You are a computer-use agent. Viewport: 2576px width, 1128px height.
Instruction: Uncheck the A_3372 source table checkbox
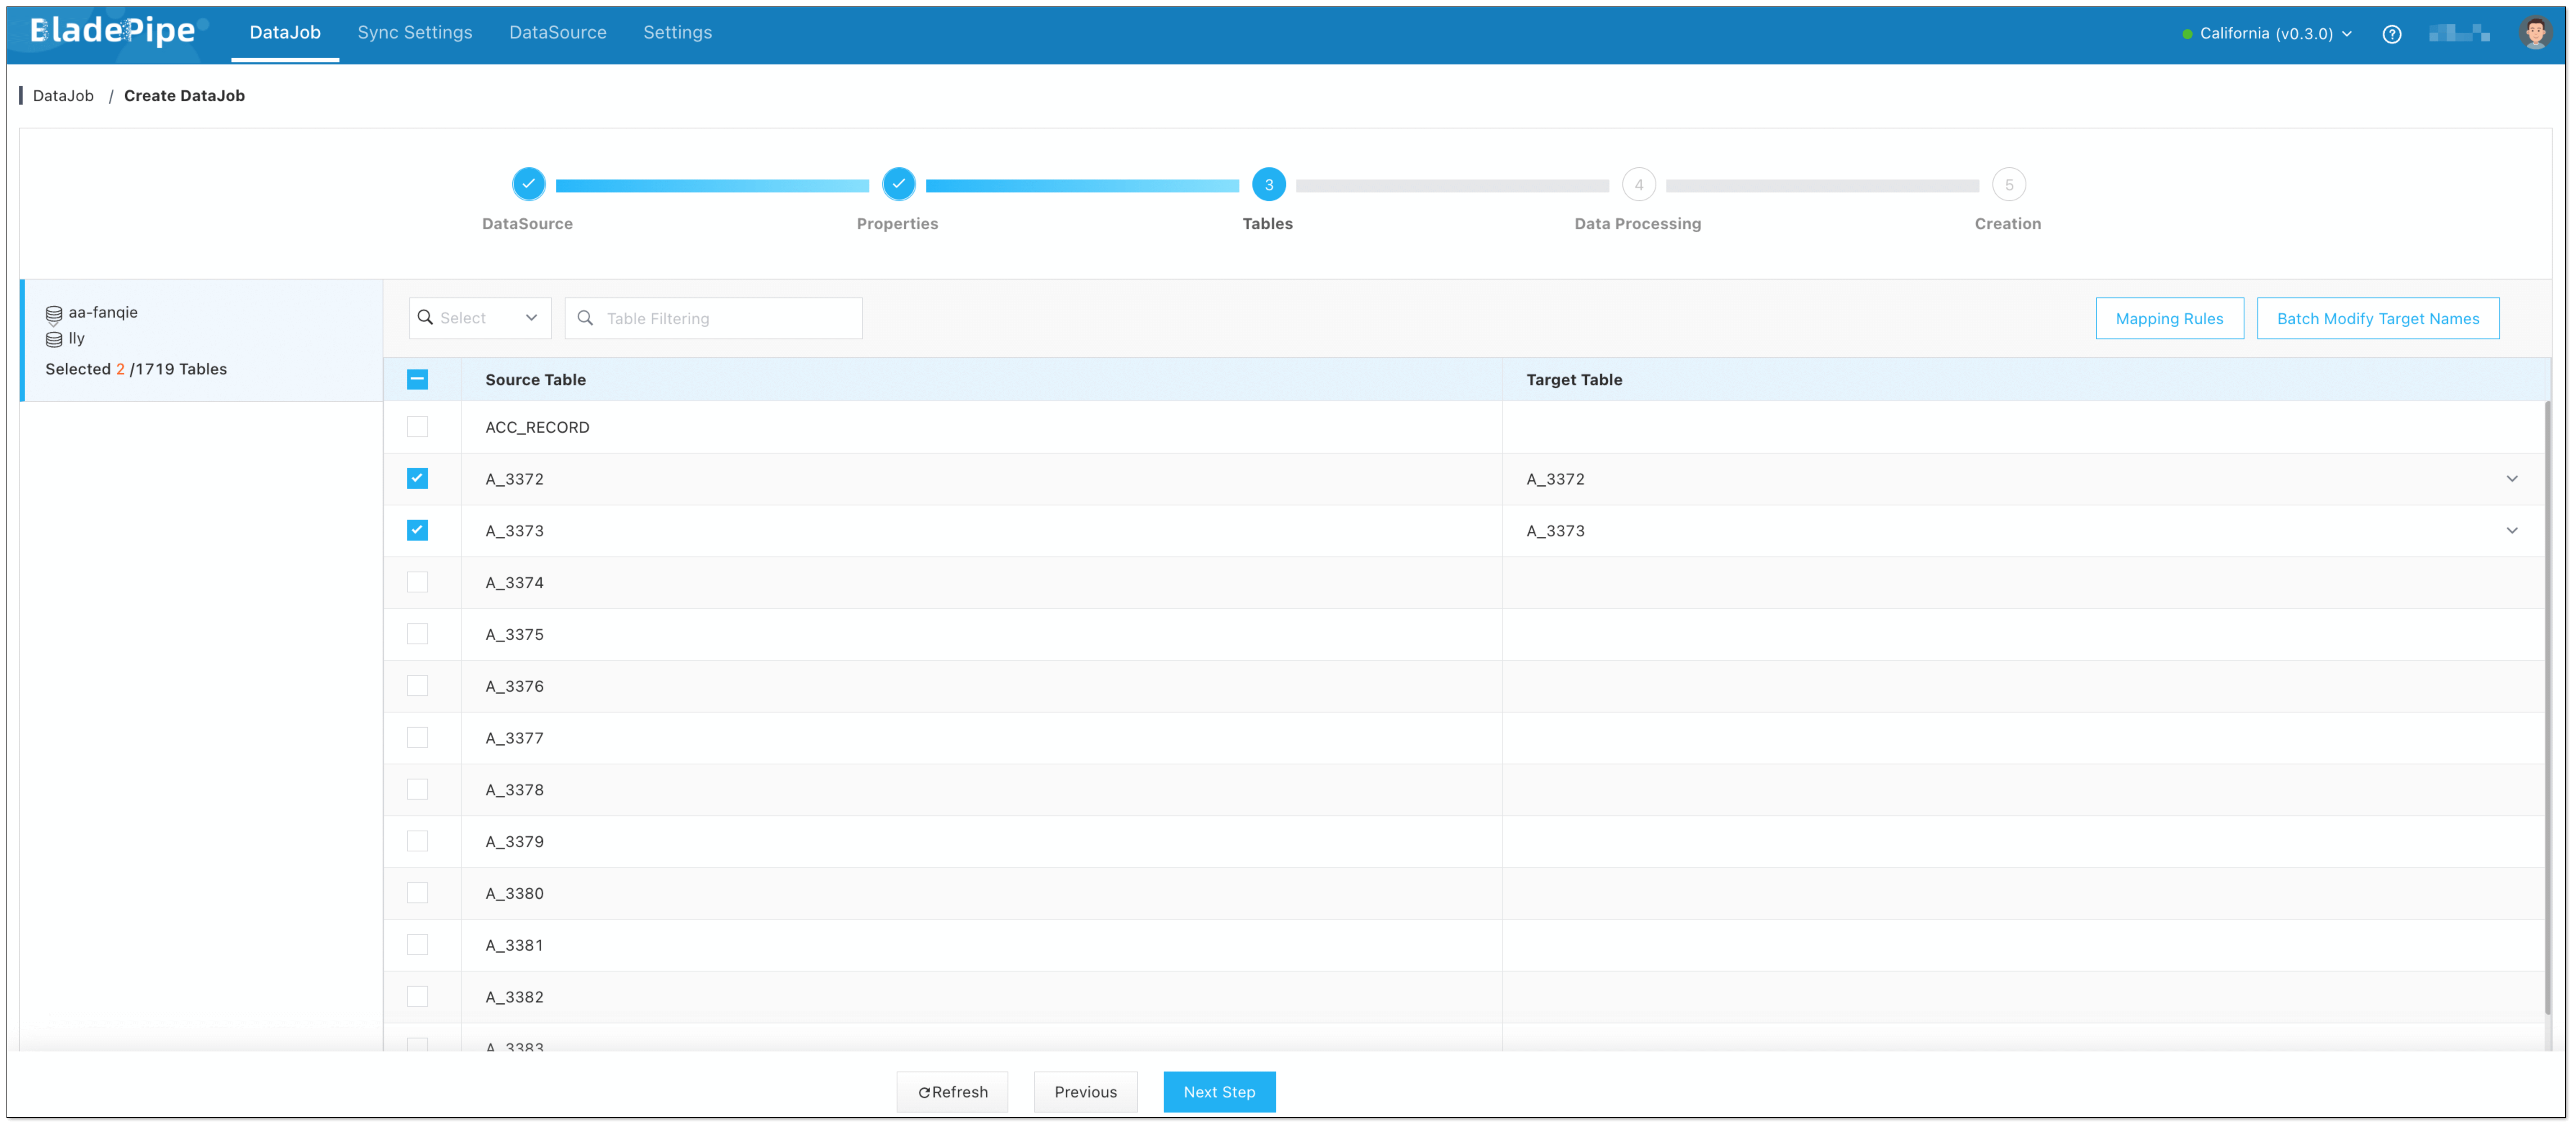(417, 479)
